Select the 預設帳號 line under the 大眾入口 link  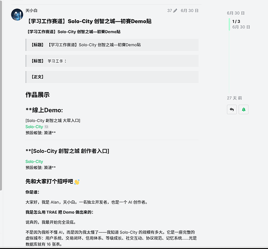[40, 133]
